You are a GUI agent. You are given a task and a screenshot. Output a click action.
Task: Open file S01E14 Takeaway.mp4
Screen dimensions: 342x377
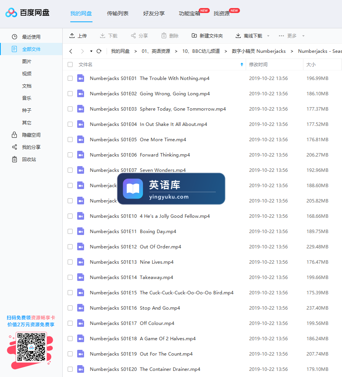click(x=131, y=277)
